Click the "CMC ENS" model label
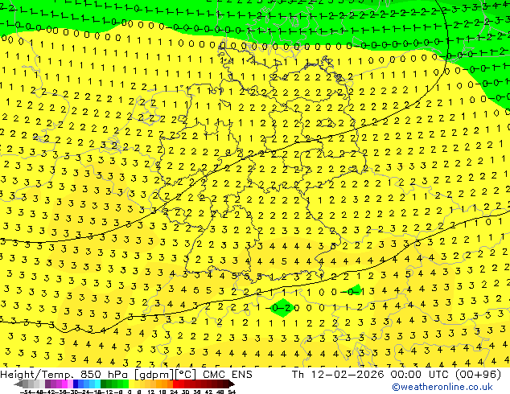The height and width of the screenshot is (394, 510). pyautogui.click(x=228, y=375)
